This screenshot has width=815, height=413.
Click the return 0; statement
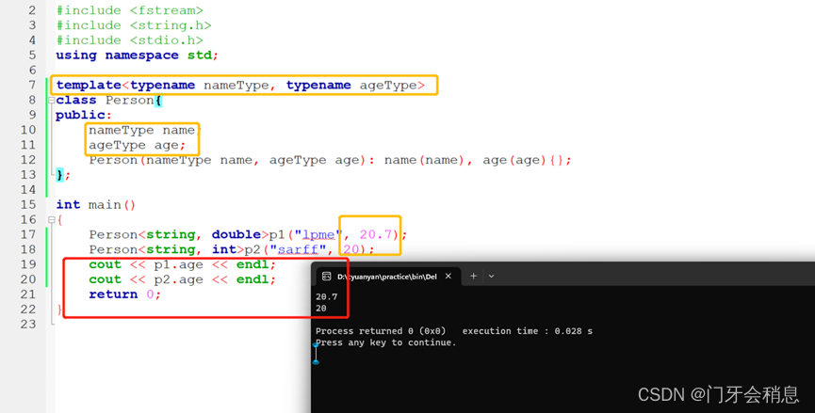click(124, 294)
